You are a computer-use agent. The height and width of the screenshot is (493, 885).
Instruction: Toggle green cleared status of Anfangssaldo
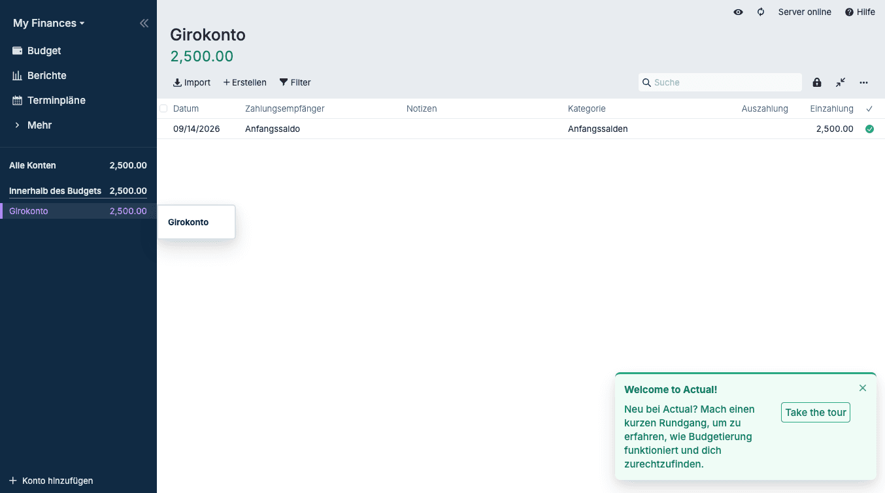(x=869, y=129)
